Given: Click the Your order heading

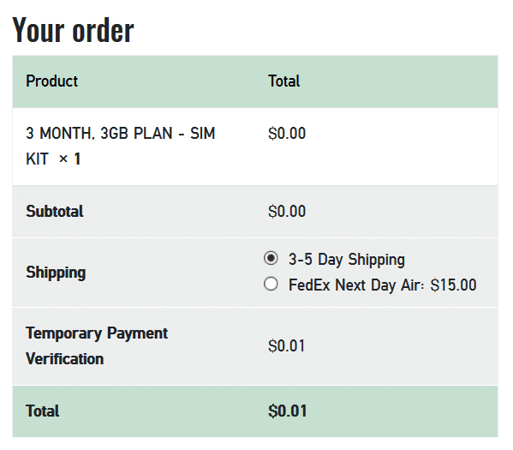Looking at the screenshot, I should (x=73, y=30).
